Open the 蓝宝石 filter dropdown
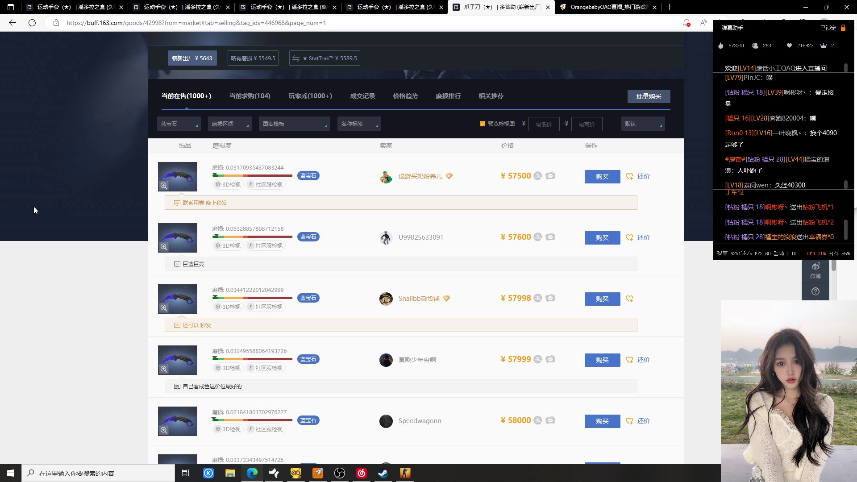The image size is (857, 482). click(x=179, y=124)
